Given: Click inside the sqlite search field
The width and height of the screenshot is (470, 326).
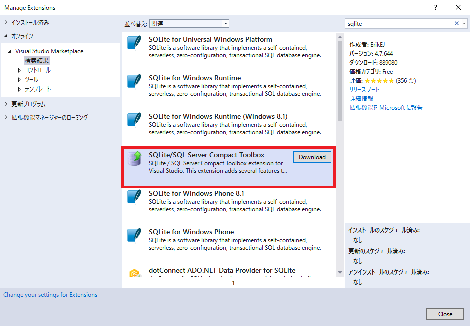Looking at the screenshot, I should (399, 23).
